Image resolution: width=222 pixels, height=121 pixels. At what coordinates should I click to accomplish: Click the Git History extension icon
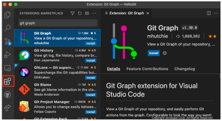pos(25,55)
